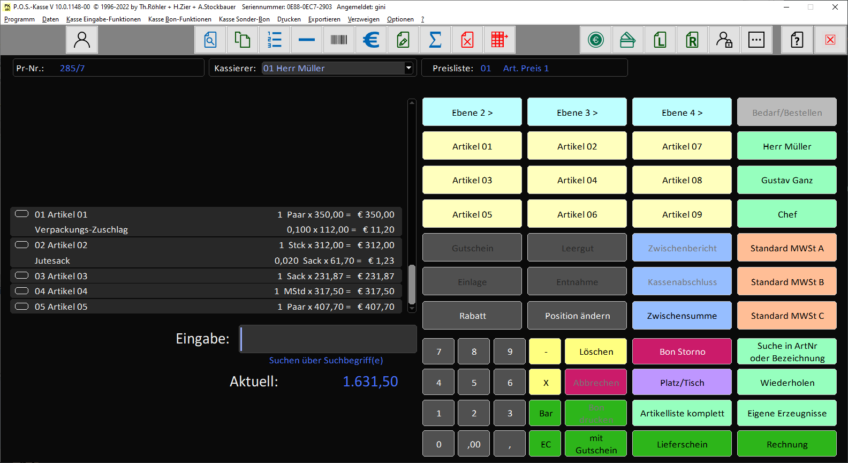This screenshot has width=848, height=463.
Task: Click the user with padlock icon
Action: (724, 40)
